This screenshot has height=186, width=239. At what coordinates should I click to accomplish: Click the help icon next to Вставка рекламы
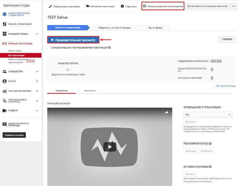[x=210, y=167]
